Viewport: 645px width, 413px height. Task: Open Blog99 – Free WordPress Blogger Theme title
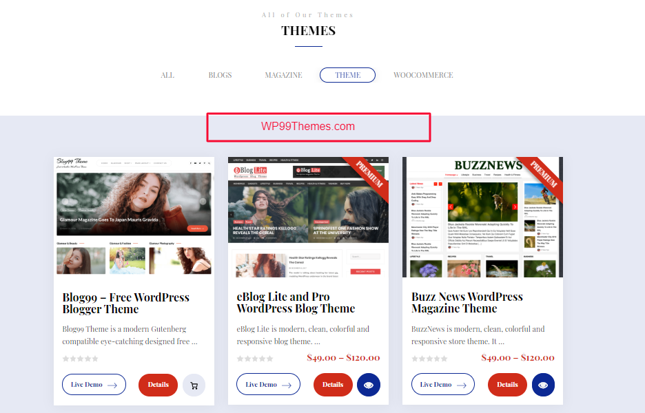(x=126, y=304)
